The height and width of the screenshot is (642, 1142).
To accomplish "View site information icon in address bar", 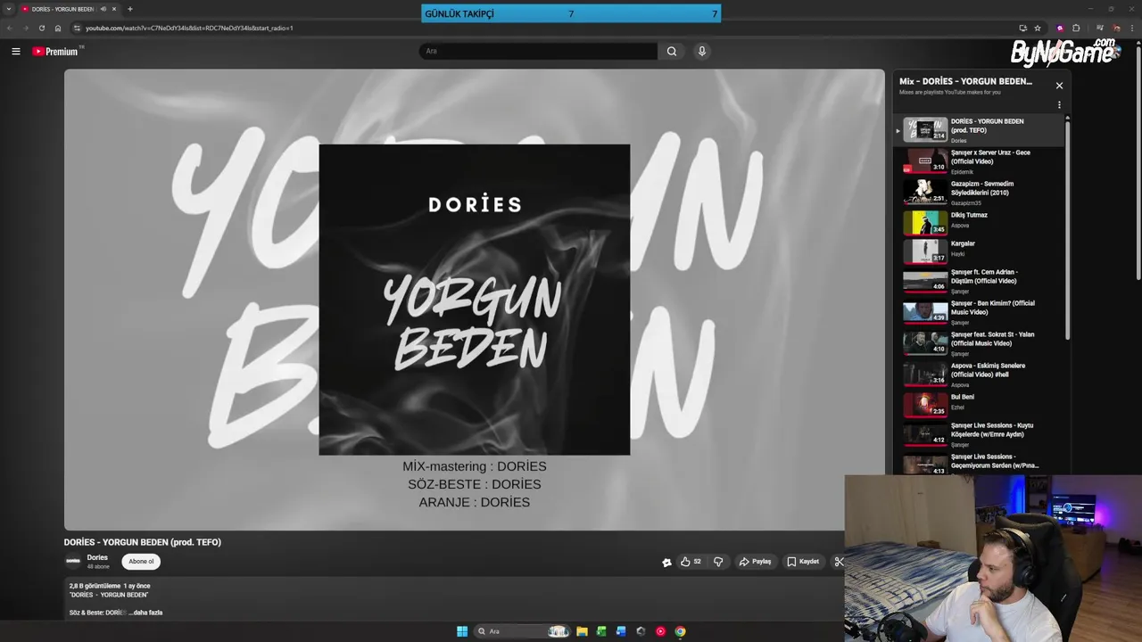I will click(x=77, y=28).
